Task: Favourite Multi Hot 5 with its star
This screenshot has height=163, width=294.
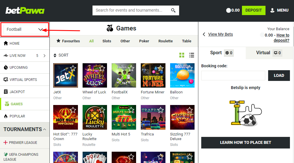Action: click(131, 110)
